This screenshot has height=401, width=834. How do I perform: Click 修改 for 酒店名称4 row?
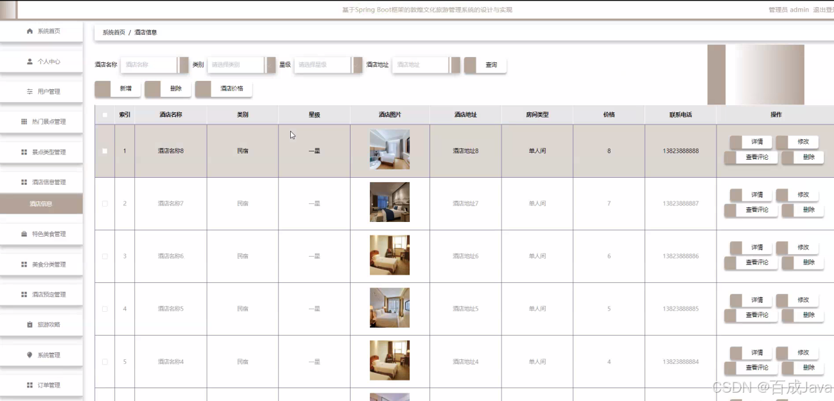(797, 352)
